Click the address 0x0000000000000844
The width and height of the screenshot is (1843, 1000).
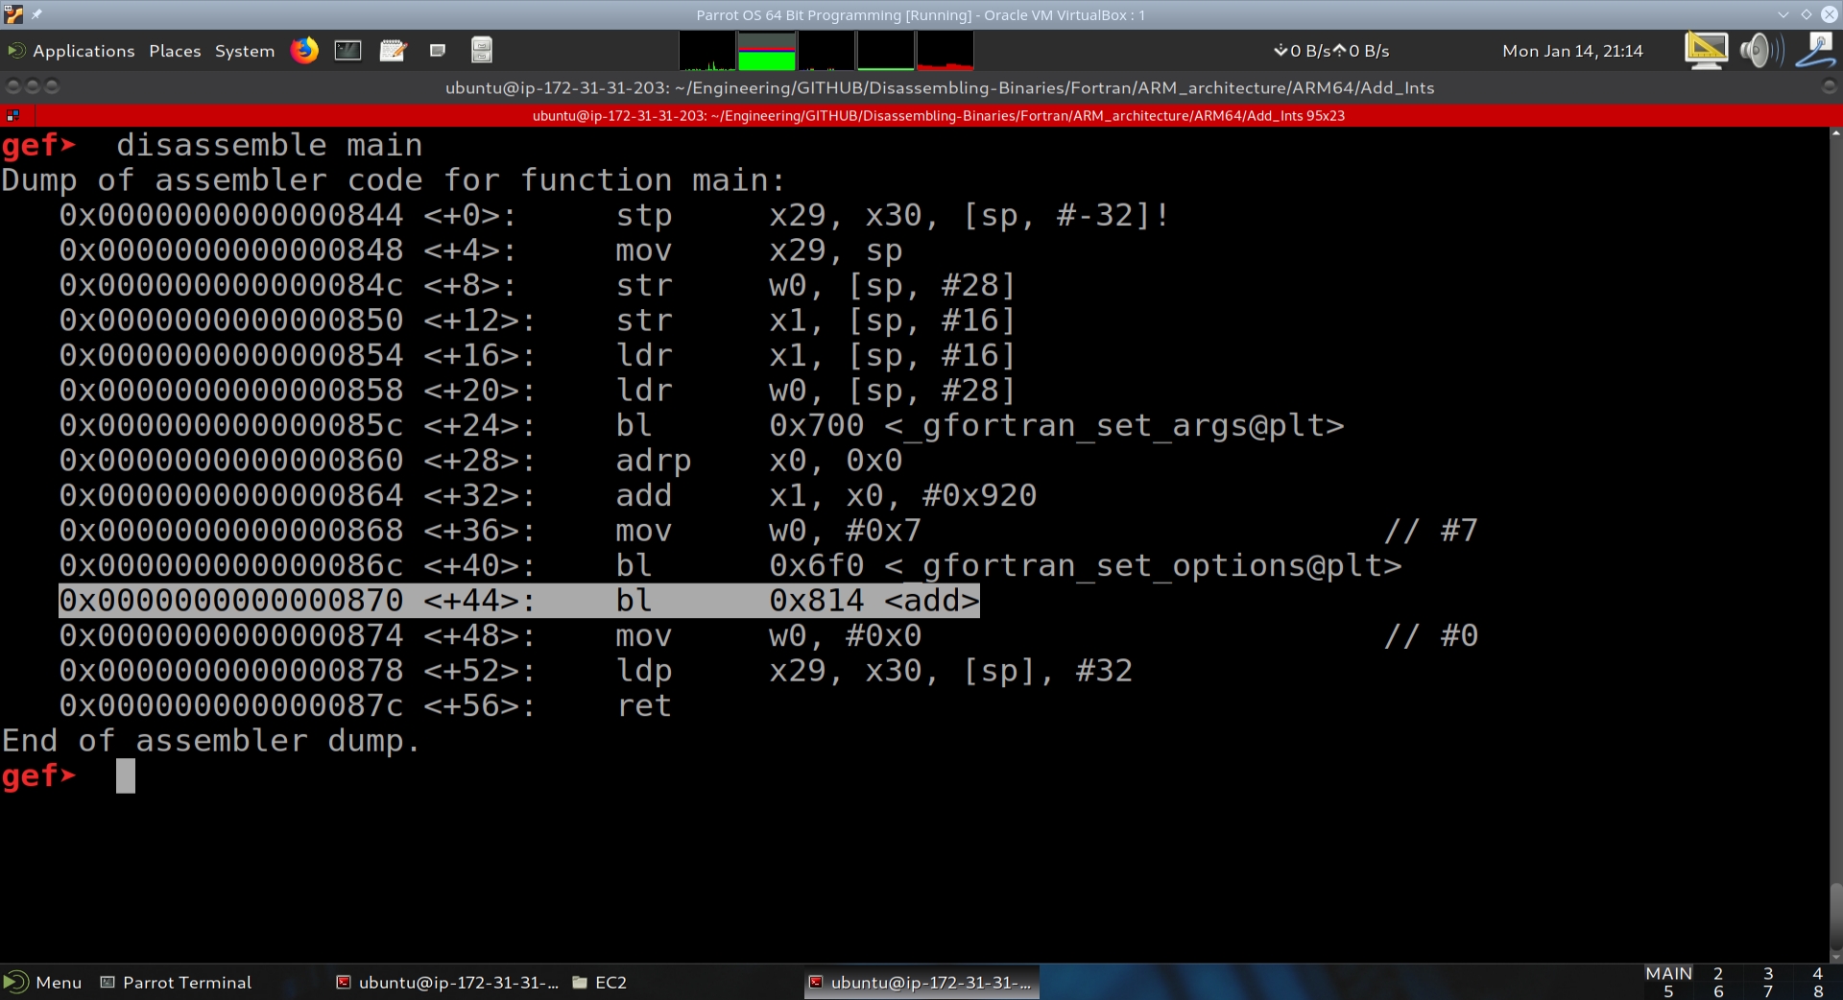(231, 215)
